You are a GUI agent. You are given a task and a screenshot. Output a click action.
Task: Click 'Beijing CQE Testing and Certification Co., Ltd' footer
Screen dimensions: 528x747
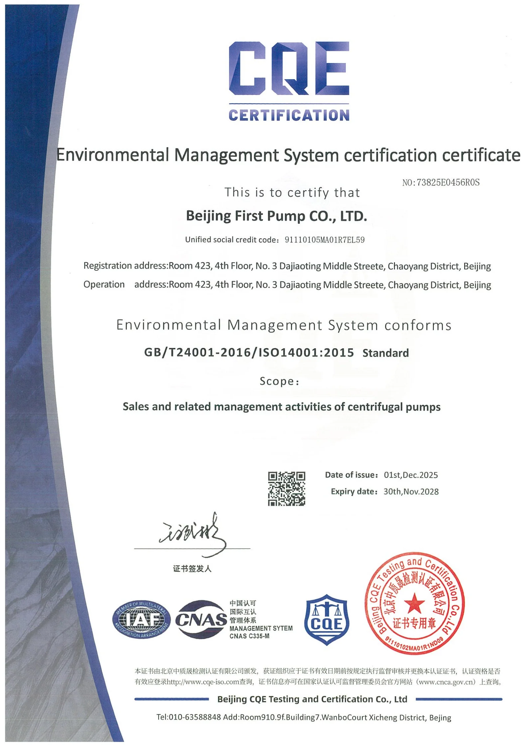(312, 699)
